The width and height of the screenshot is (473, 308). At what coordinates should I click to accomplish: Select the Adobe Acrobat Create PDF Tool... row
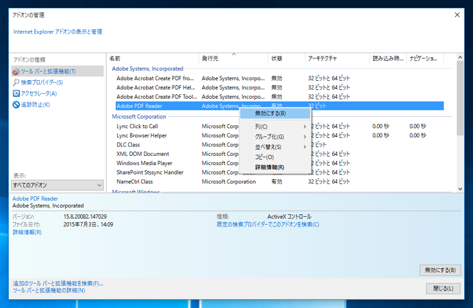[279, 97]
